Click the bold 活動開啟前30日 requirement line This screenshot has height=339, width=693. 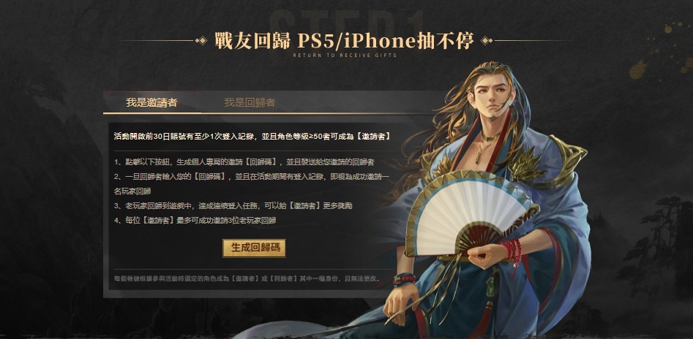(252, 136)
